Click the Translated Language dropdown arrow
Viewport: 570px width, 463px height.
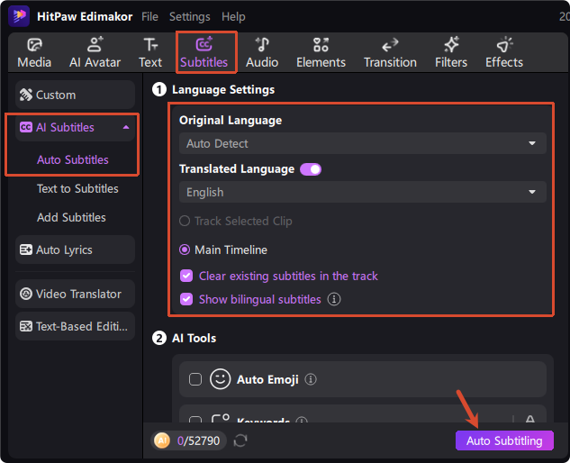pyautogui.click(x=532, y=192)
